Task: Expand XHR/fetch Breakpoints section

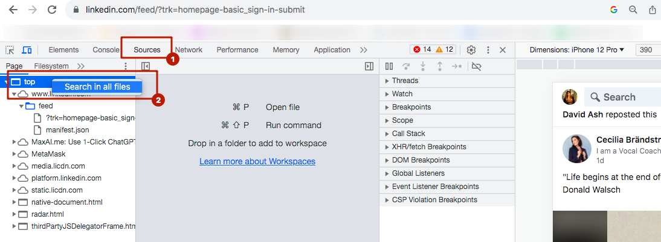Action: [447, 147]
